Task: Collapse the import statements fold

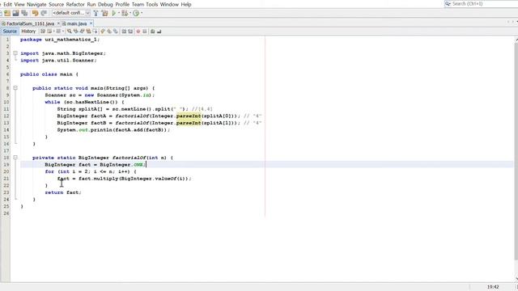Action: (x=15, y=53)
